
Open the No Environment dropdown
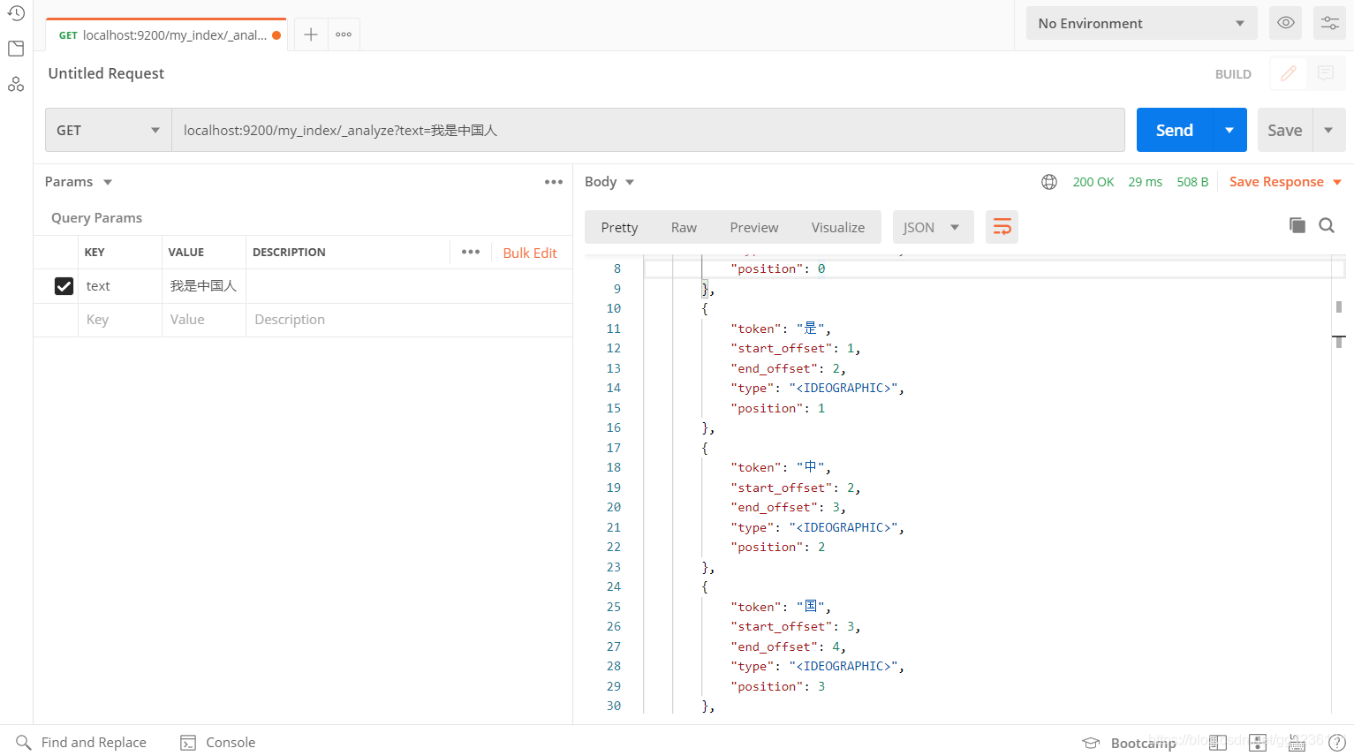tap(1141, 23)
